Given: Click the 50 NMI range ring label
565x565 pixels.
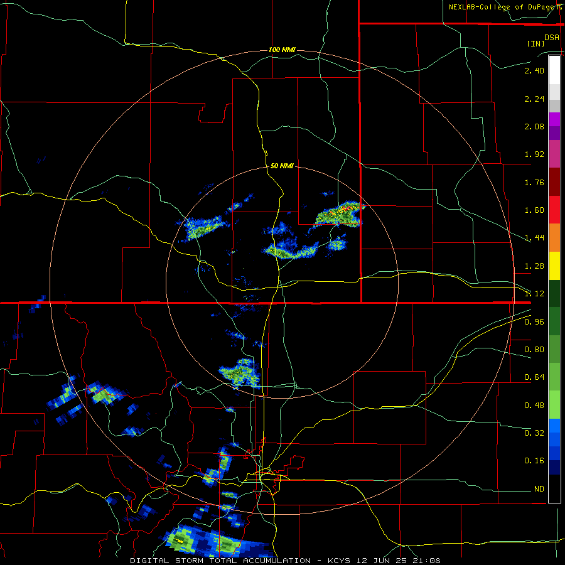Looking at the screenshot, I should pyautogui.click(x=282, y=166).
